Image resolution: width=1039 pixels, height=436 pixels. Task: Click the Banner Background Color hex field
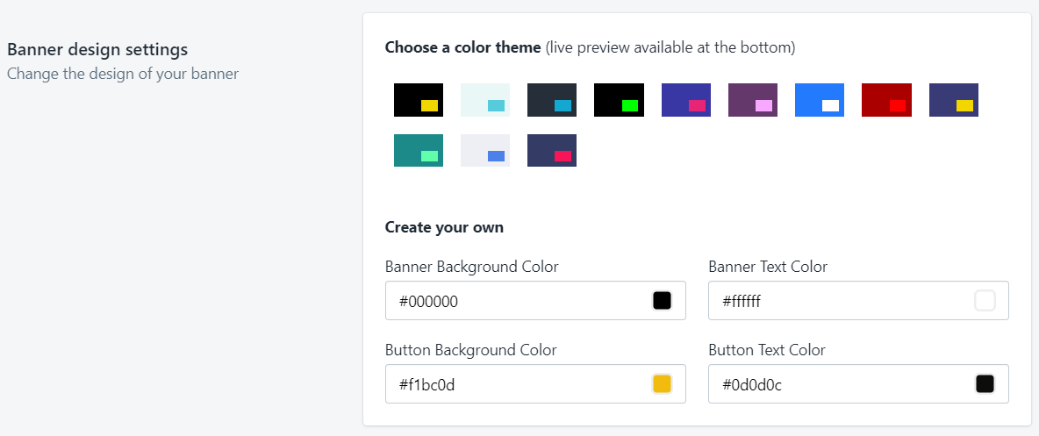(x=513, y=301)
